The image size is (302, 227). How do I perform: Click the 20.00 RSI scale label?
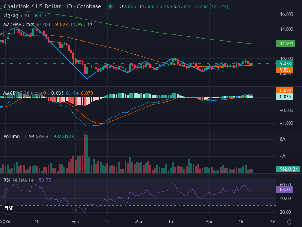tap(285, 212)
